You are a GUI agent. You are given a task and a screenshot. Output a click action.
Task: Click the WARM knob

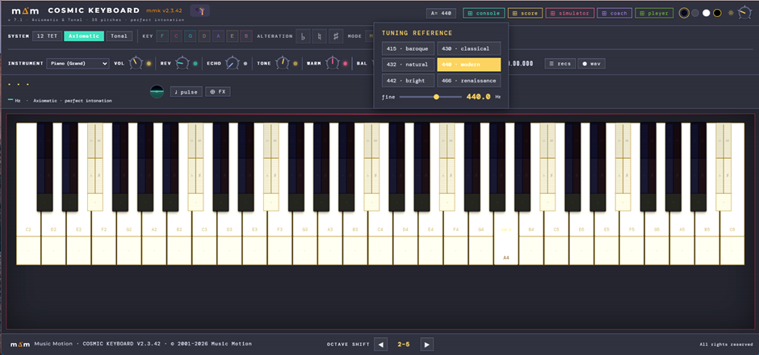[x=333, y=63]
